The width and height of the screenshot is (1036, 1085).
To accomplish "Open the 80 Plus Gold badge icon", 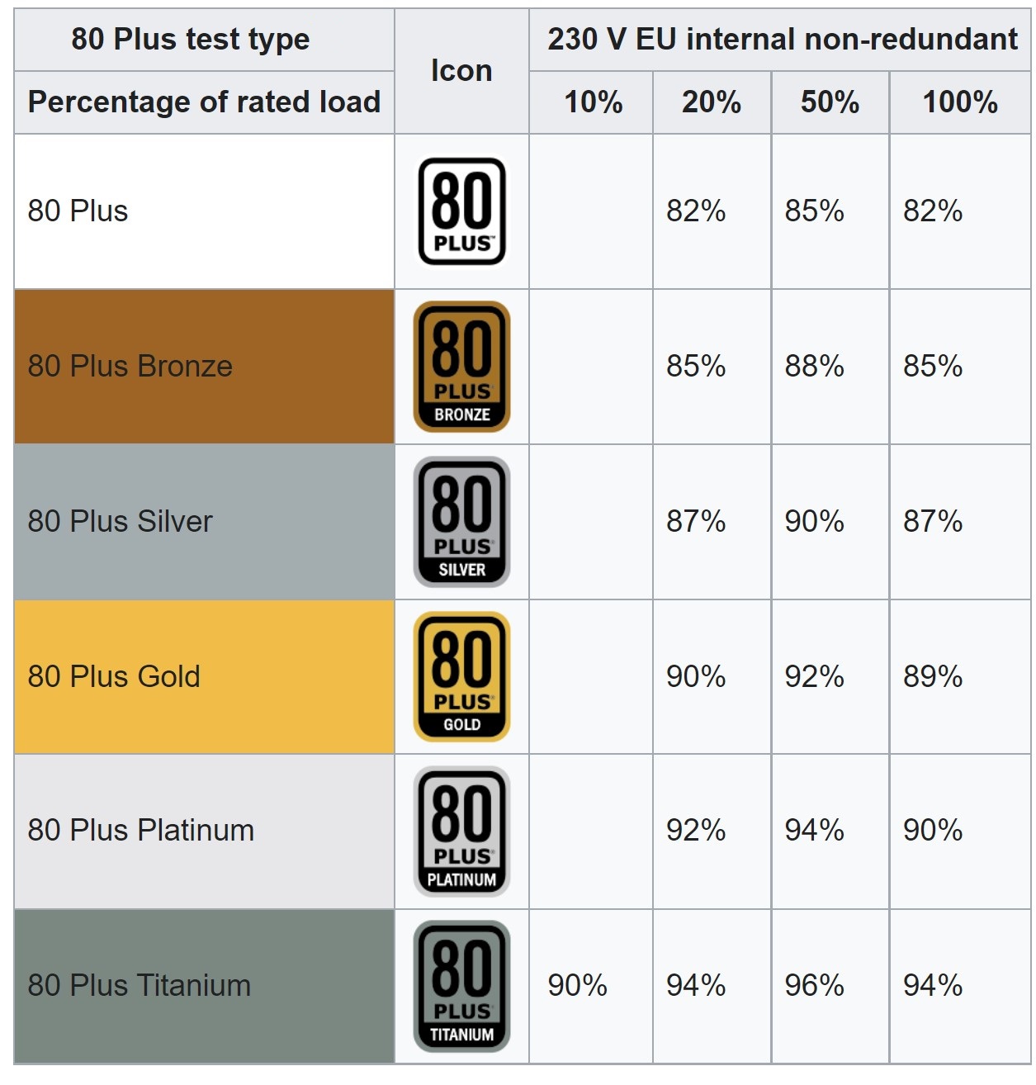I will click(461, 676).
